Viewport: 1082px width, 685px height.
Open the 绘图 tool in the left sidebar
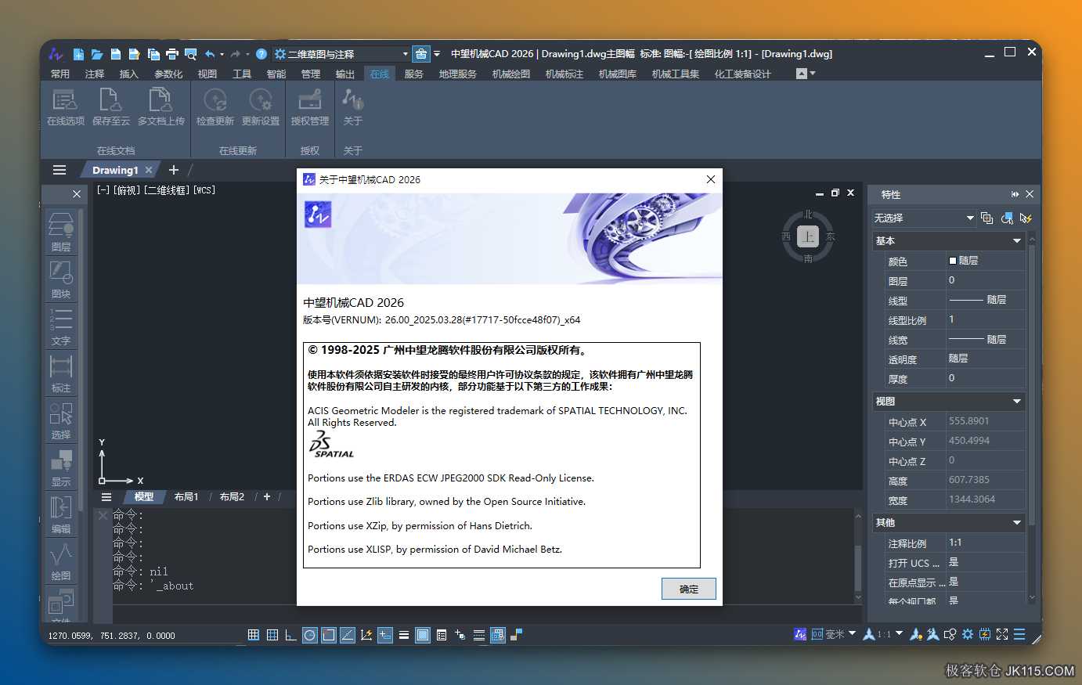click(61, 561)
